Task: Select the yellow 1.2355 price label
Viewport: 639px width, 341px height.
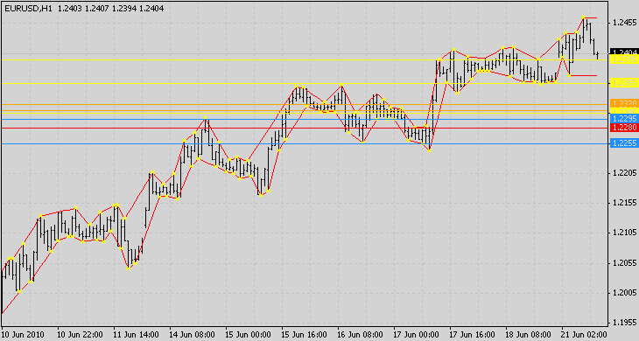Action: coord(624,83)
